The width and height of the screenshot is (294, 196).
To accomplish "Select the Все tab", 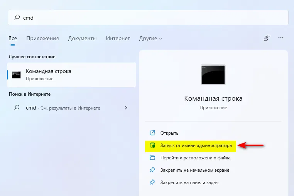I will point(13,39).
